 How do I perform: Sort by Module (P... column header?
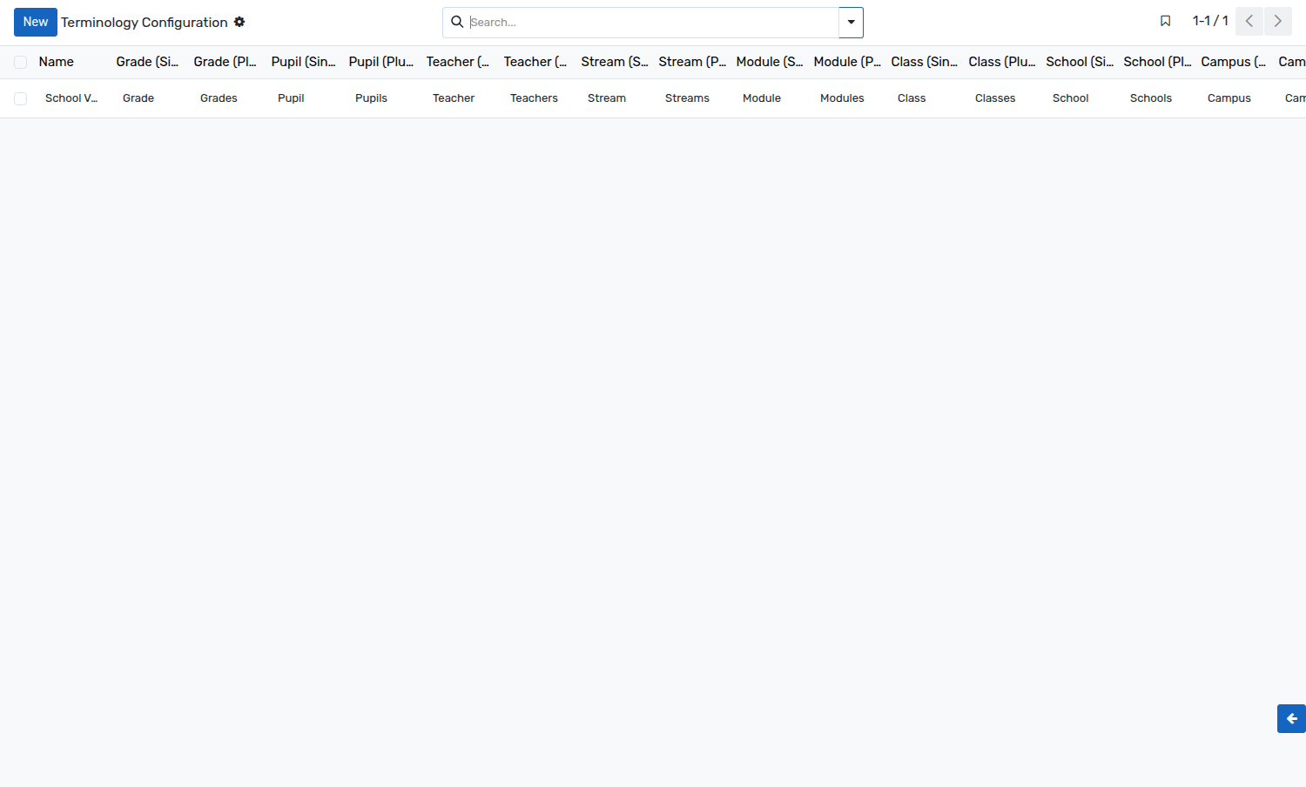point(847,62)
